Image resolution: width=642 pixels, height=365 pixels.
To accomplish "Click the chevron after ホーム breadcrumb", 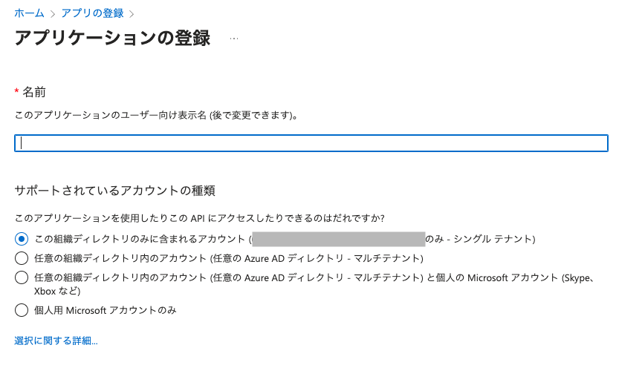I will coord(53,13).
